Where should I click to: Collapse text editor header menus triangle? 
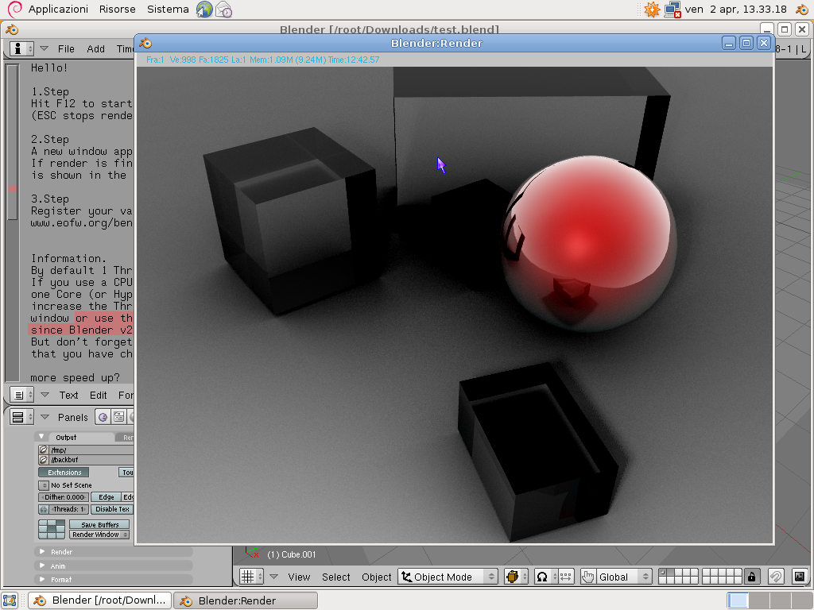45,396
